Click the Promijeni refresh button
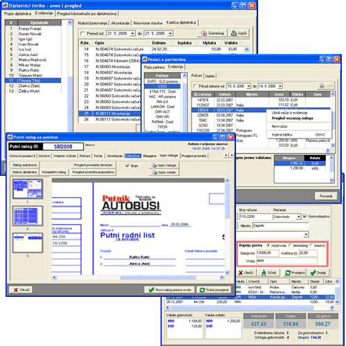Image resolution: width=346 pixels, height=346 pixels. click(295, 273)
